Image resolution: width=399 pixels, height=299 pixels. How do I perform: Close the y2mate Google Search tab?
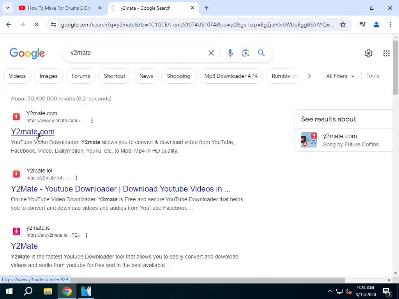click(x=192, y=8)
